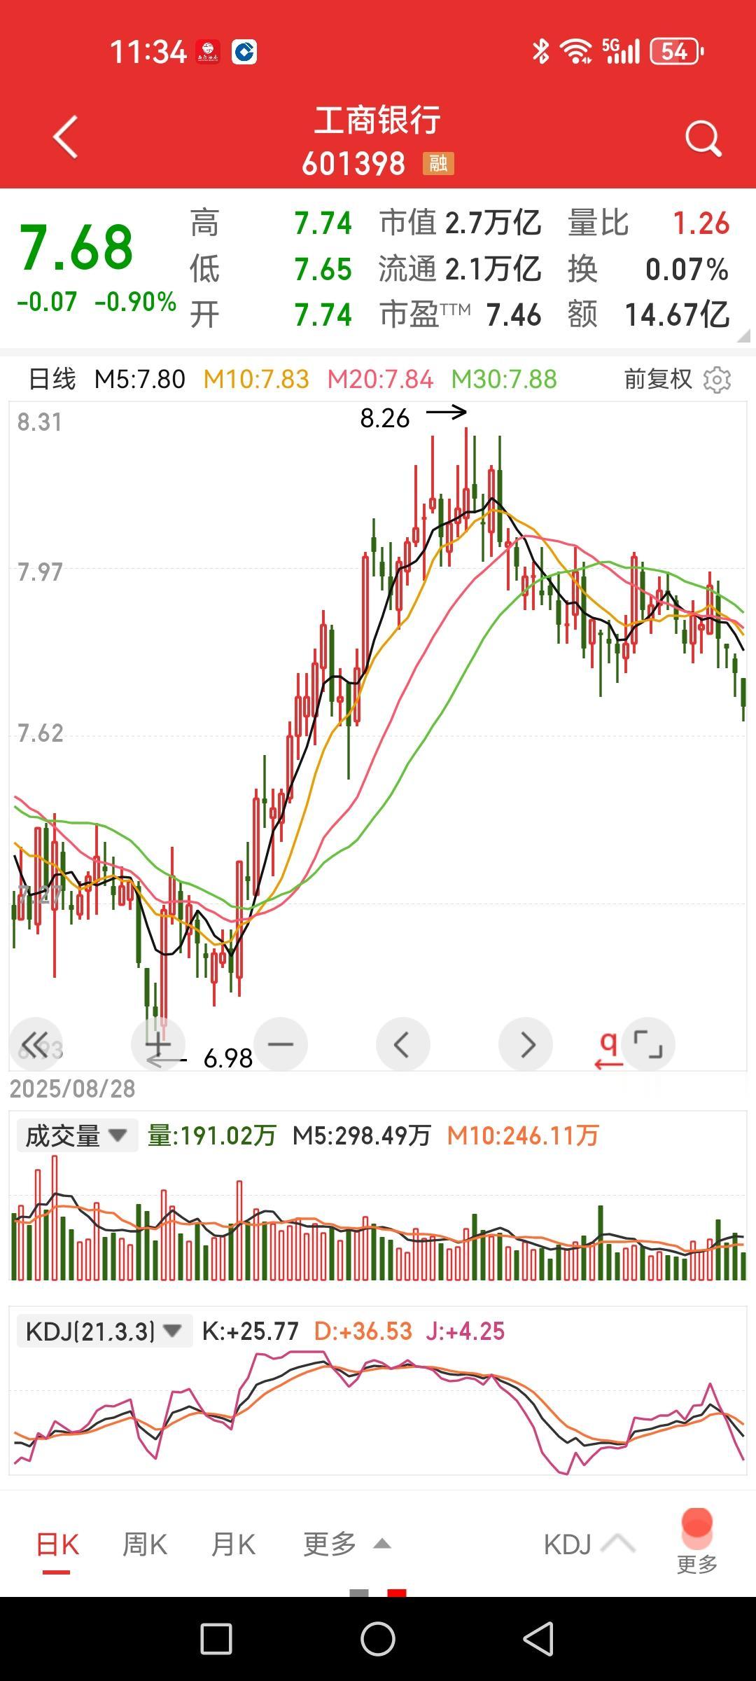Image resolution: width=756 pixels, height=1681 pixels.
Task: Tap Android home circle button
Action: pos(378,1639)
